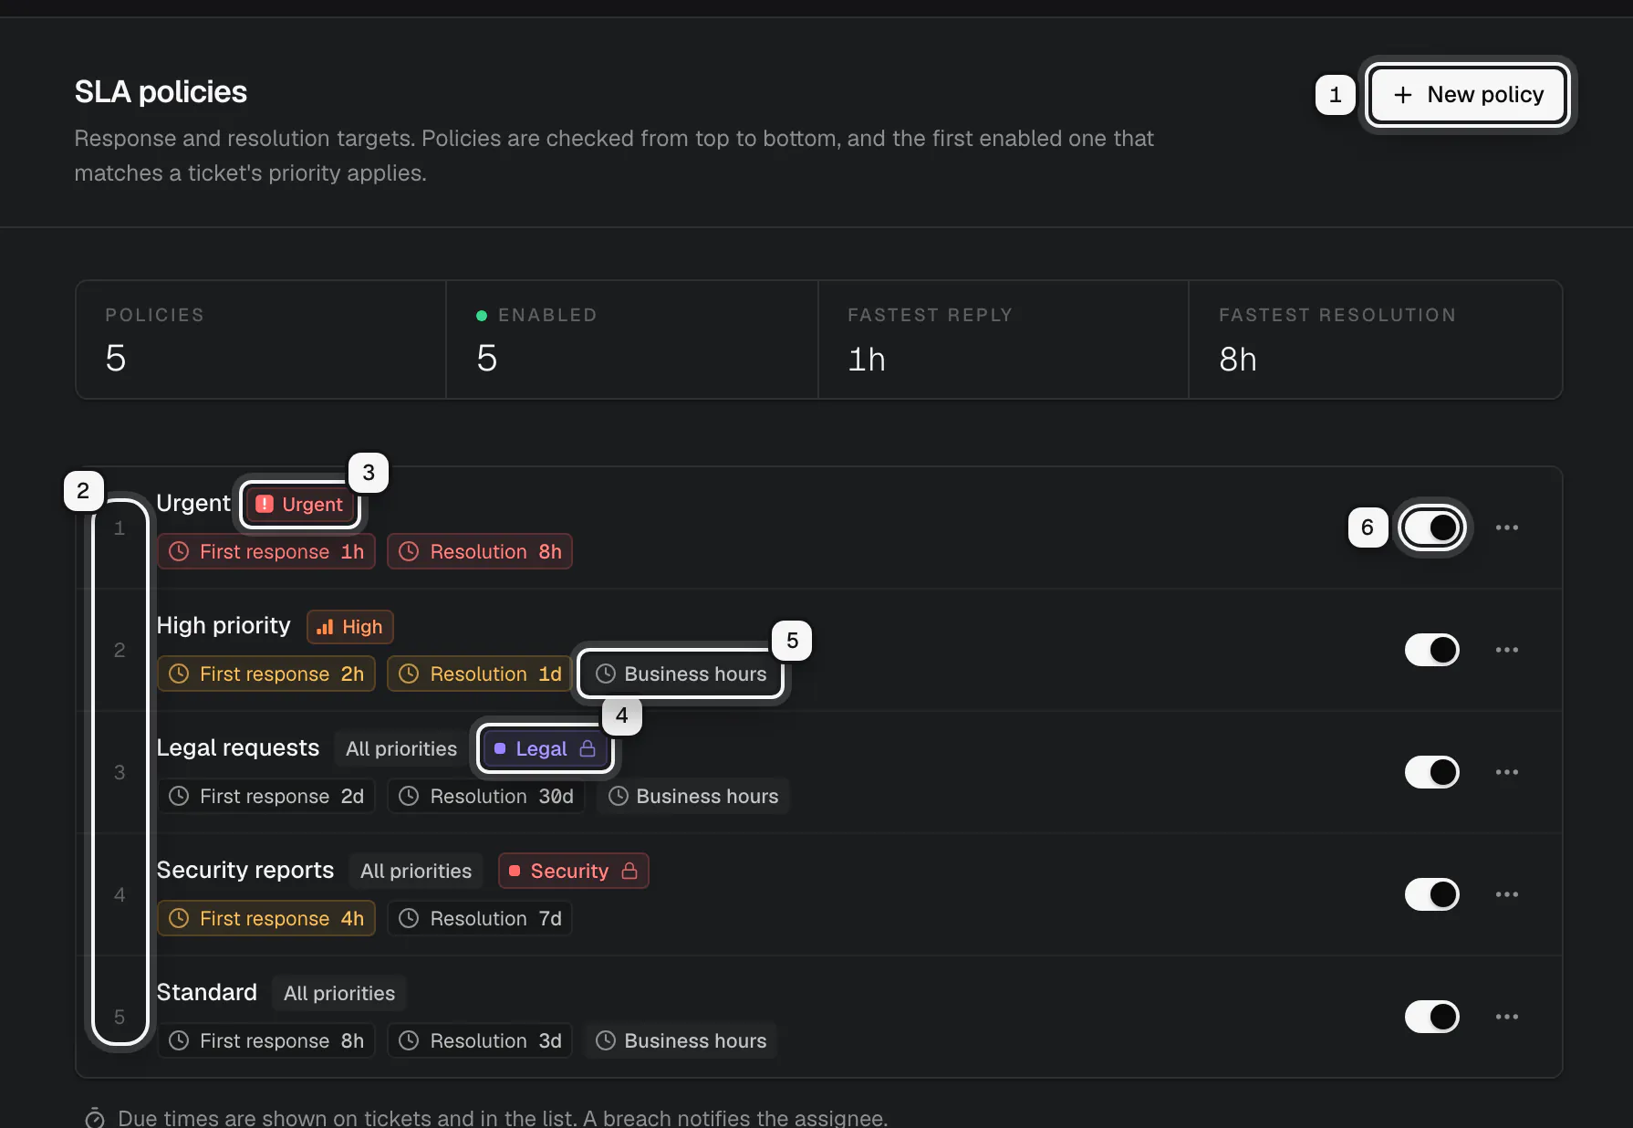This screenshot has height=1128, width=1633.
Task: Select the Security reports policy name
Action: [245, 870]
